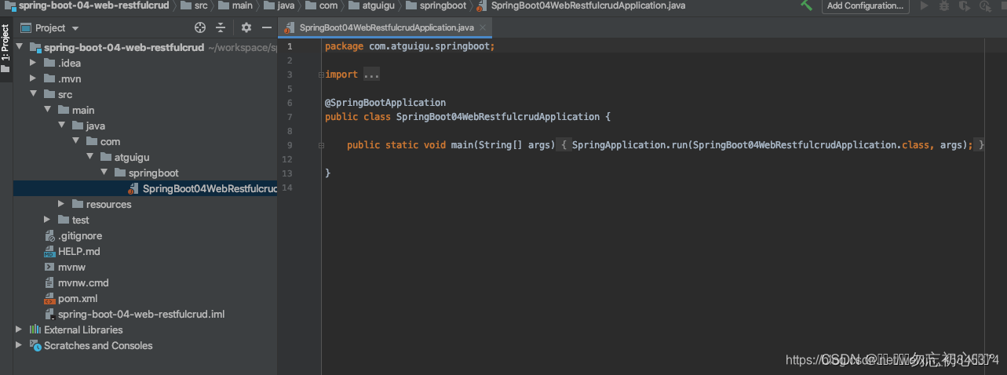Click the @SpringBootApplication annotation in editor
Viewport: 1007px width, 375px height.
(x=385, y=103)
